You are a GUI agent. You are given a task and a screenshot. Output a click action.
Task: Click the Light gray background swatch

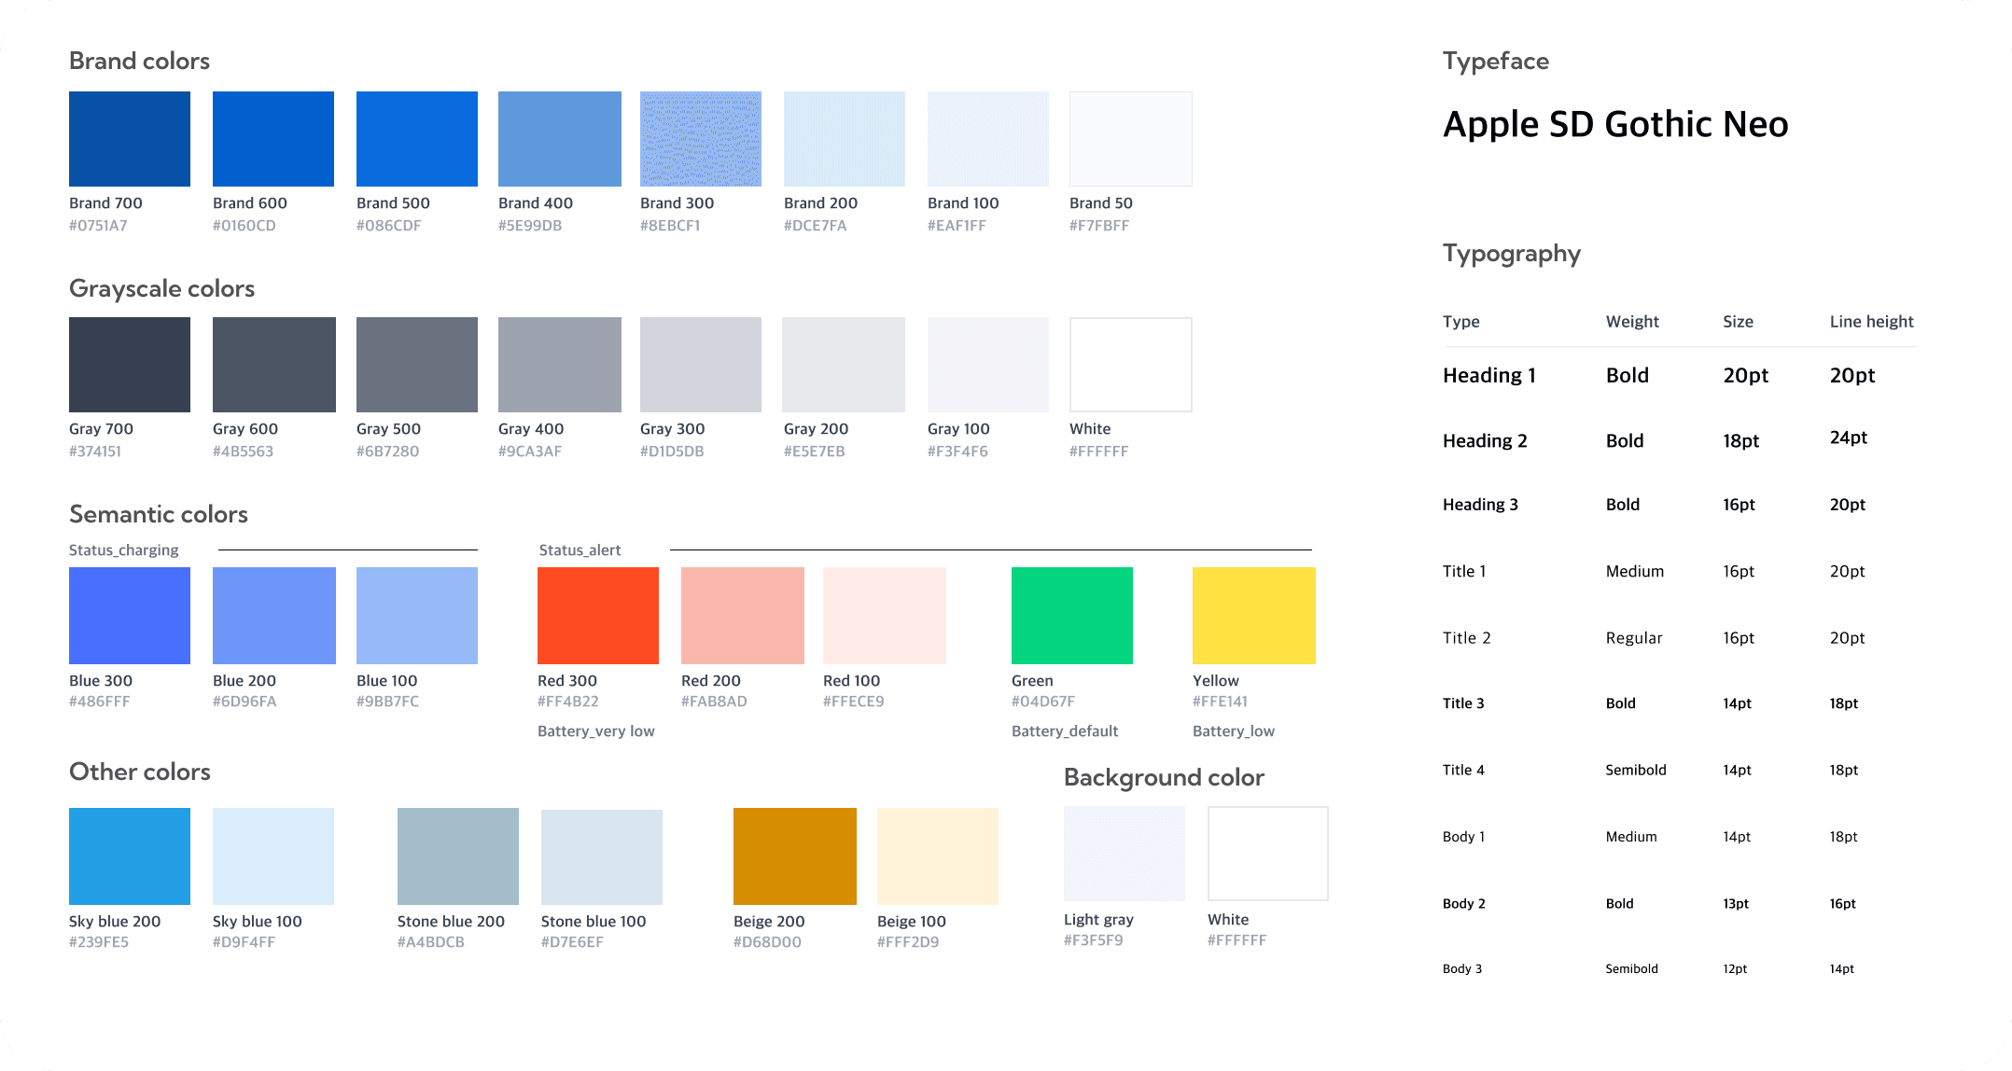tap(1125, 854)
